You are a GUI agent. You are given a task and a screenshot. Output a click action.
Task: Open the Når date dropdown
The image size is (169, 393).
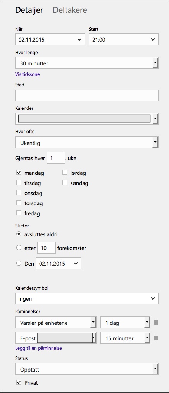50,40
